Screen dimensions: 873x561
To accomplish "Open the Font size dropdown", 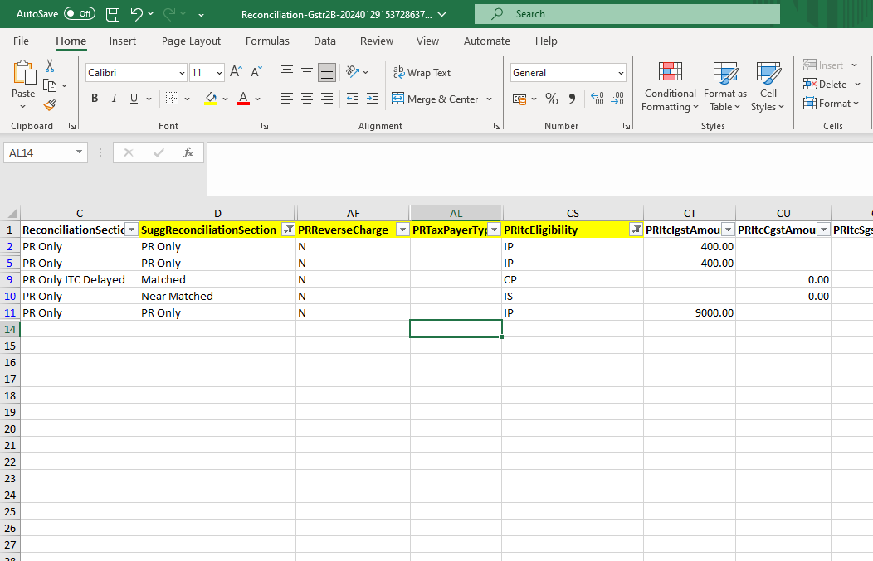I will pyautogui.click(x=219, y=73).
